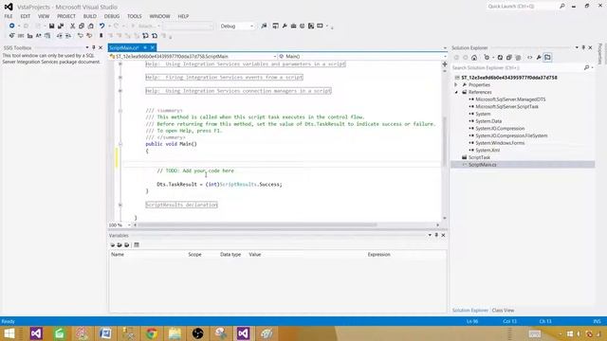Open the EDIT menu
Viewport: 607px width, 341px height.
coord(26,16)
